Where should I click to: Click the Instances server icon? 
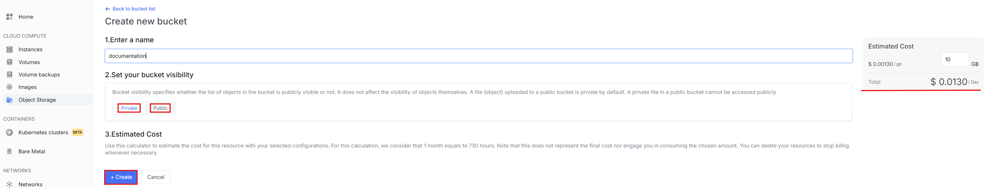tap(9, 49)
